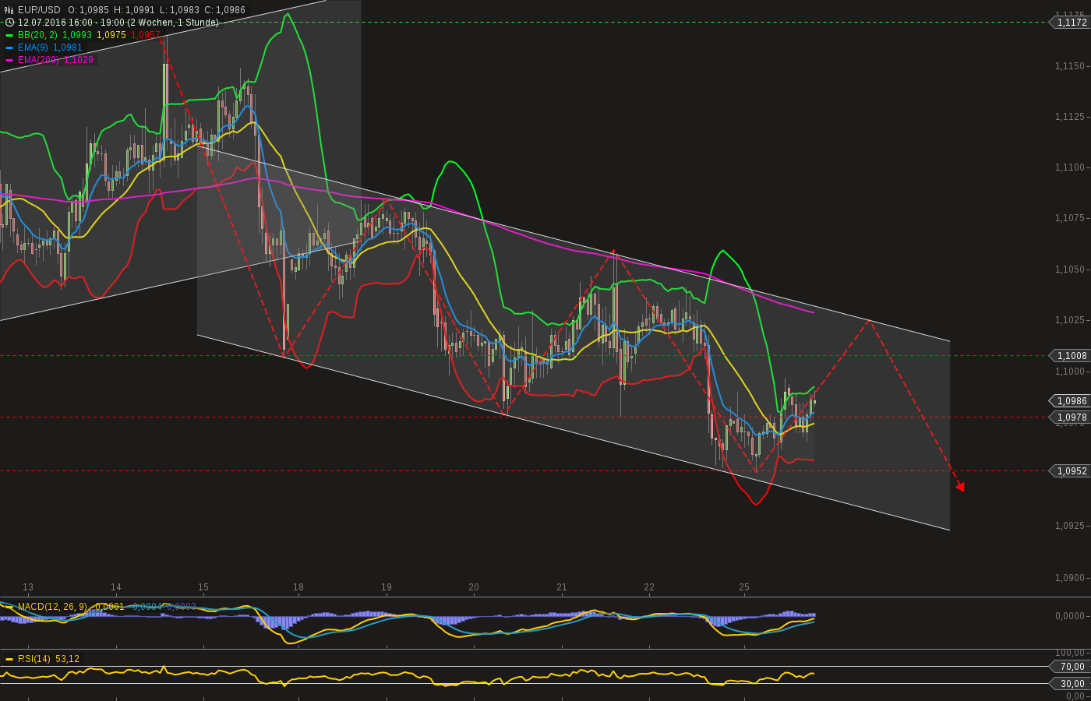Click the clock icon beside the date range
This screenshot has height=701, width=1091.
(x=9, y=23)
